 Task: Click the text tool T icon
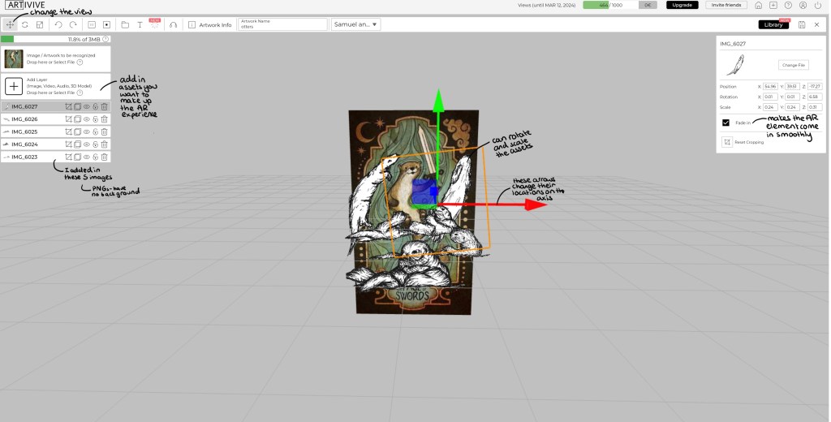(140, 25)
